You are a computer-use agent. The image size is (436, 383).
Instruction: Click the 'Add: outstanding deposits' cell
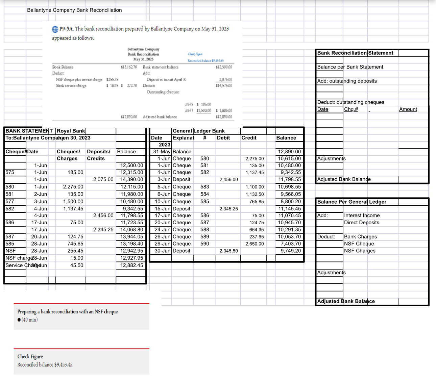point(347,81)
